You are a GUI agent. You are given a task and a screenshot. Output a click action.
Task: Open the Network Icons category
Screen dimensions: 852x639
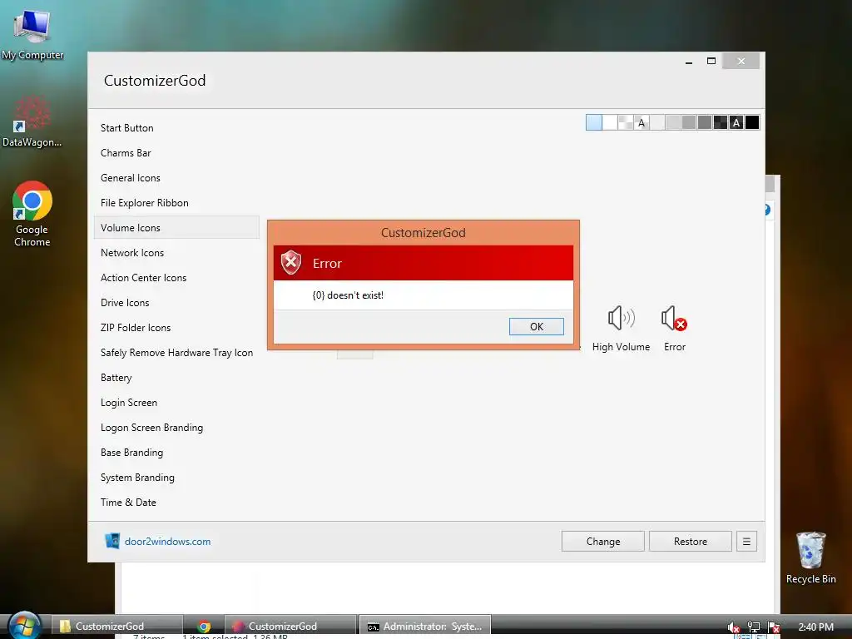132,253
